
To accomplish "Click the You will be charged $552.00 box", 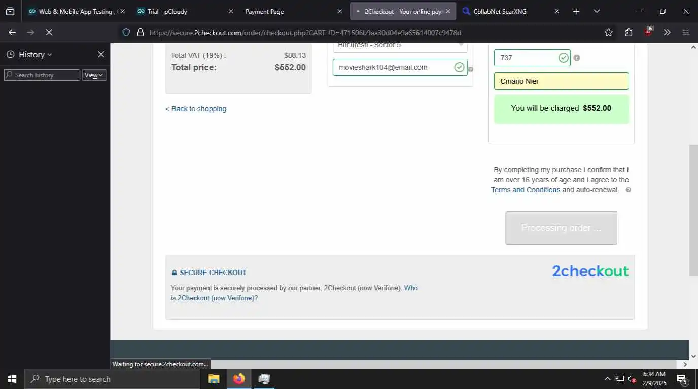I will click(562, 109).
